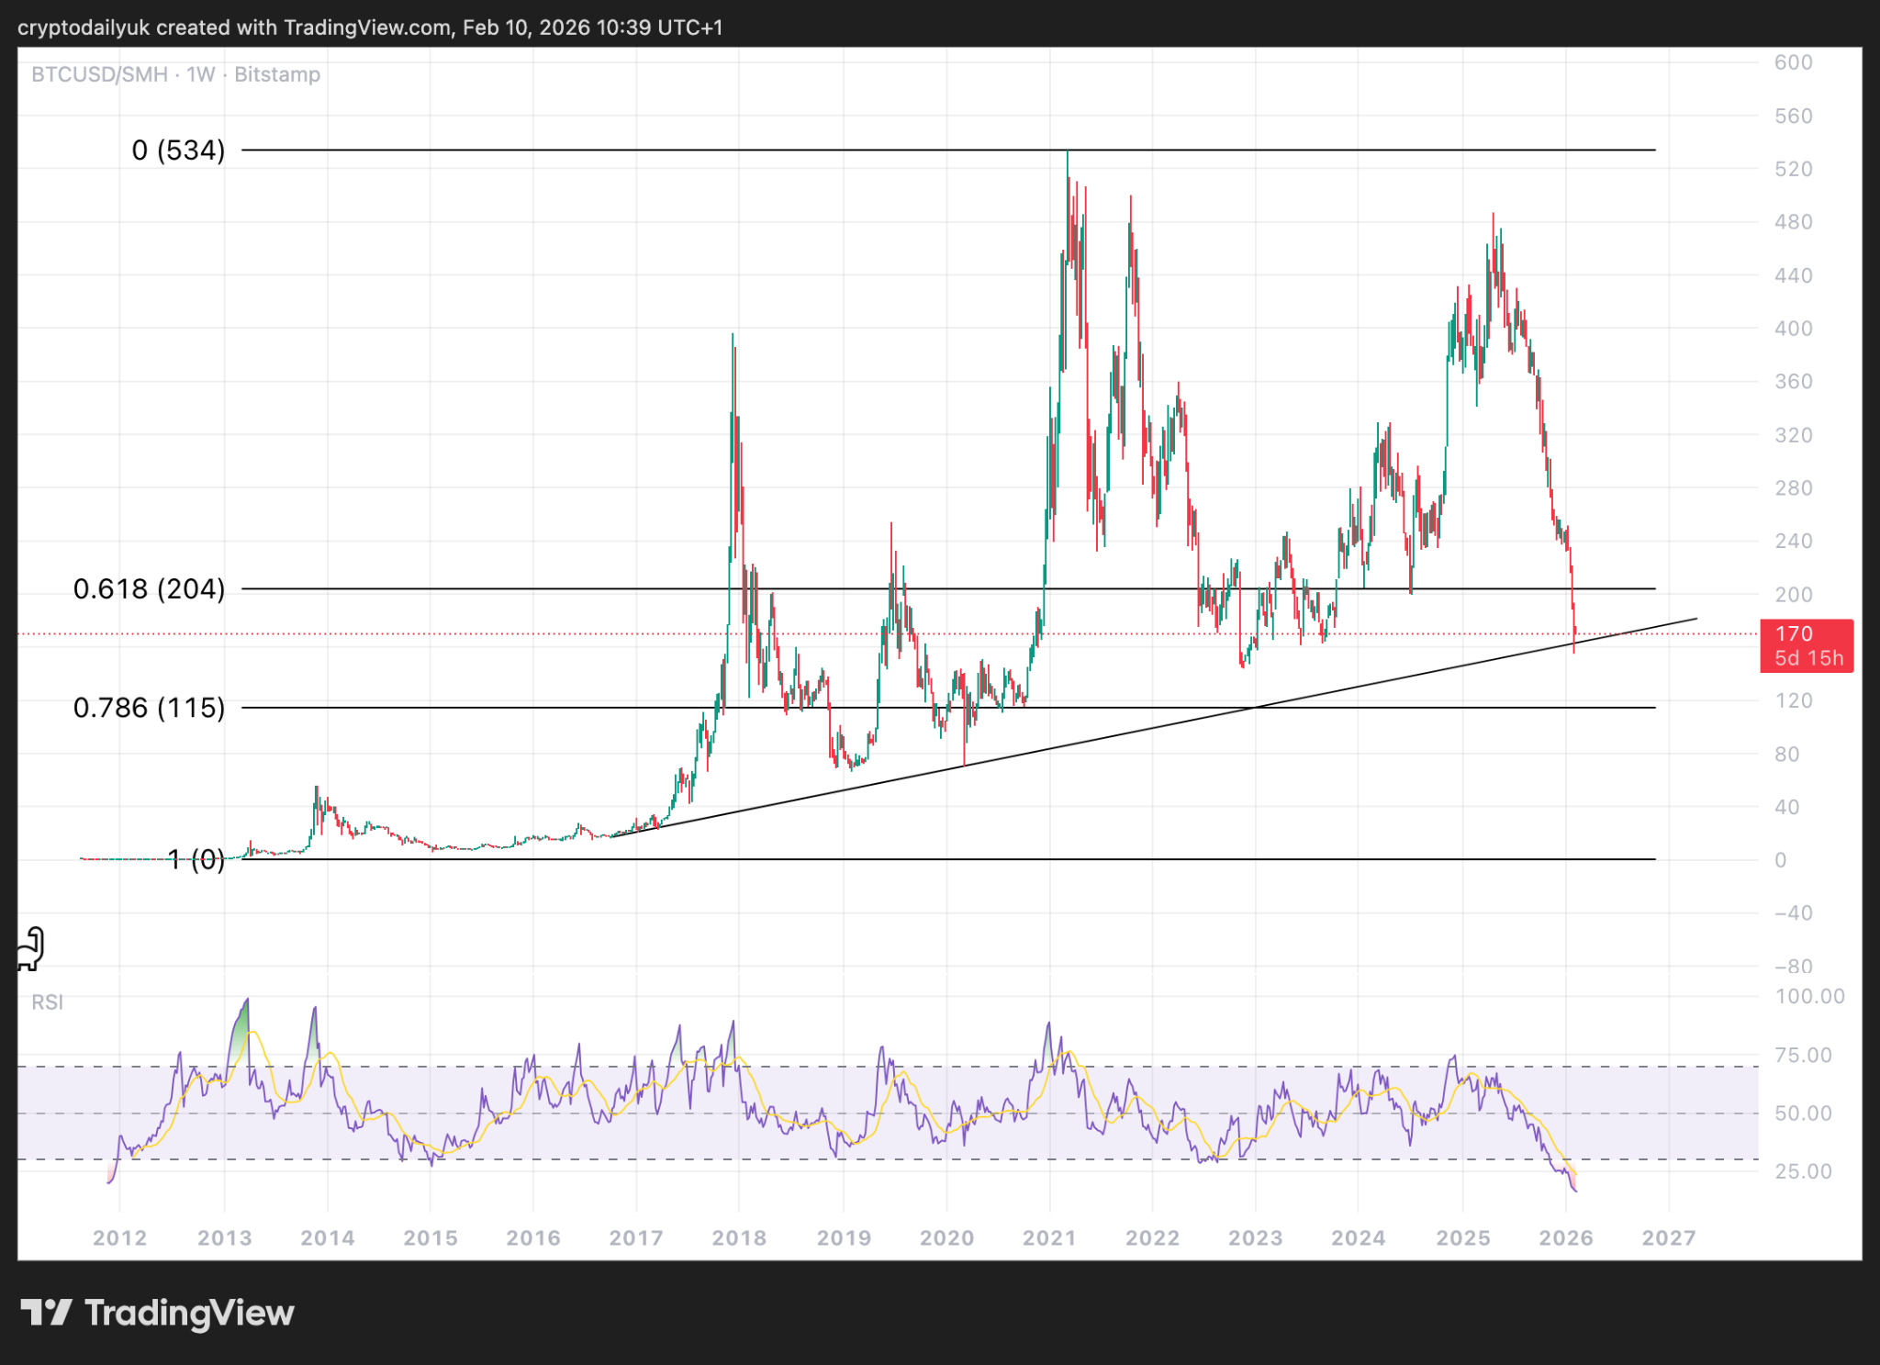
Task: Click the 480 price axis label
Action: tap(1794, 222)
